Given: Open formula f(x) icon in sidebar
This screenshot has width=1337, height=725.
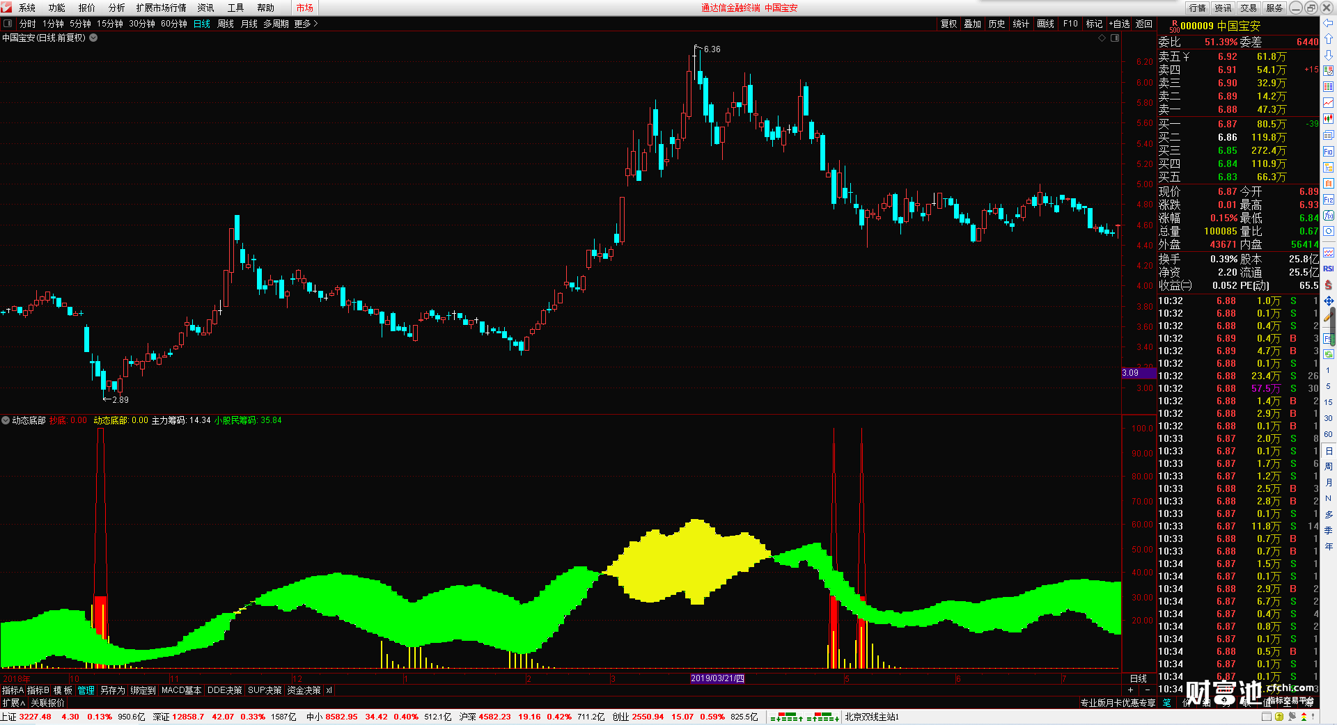Looking at the screenshot, I should [x=1328, y=216].
